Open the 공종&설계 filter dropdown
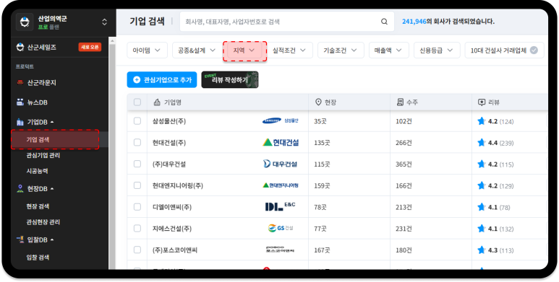The height and width of the screenshot is (282, 559). point(197,50)
